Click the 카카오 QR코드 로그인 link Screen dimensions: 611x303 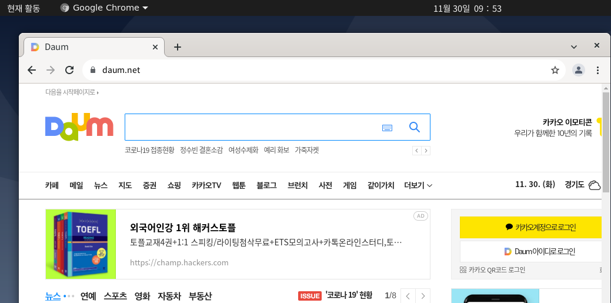point(493,269)
